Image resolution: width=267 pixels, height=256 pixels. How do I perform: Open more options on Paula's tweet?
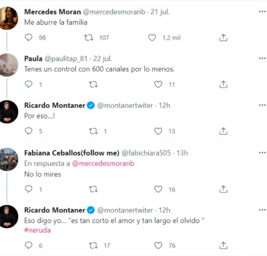(x=262, y=58)
